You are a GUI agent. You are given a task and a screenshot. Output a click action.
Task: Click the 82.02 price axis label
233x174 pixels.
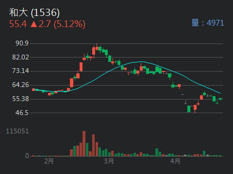coord(20,57)
